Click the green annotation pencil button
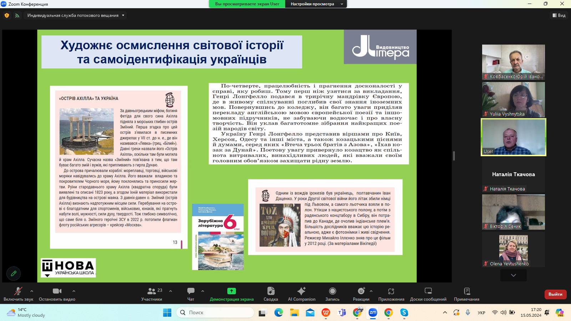Screen dimensions: 571x321 [14, 274]
